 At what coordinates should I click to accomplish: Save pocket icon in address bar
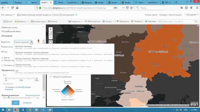pyautogui.click(x=127, y=8)
